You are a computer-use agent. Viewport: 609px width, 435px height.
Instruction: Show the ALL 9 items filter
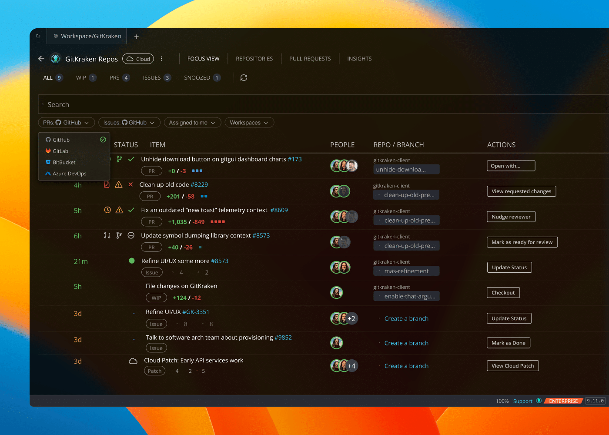(x=53, y=77)
